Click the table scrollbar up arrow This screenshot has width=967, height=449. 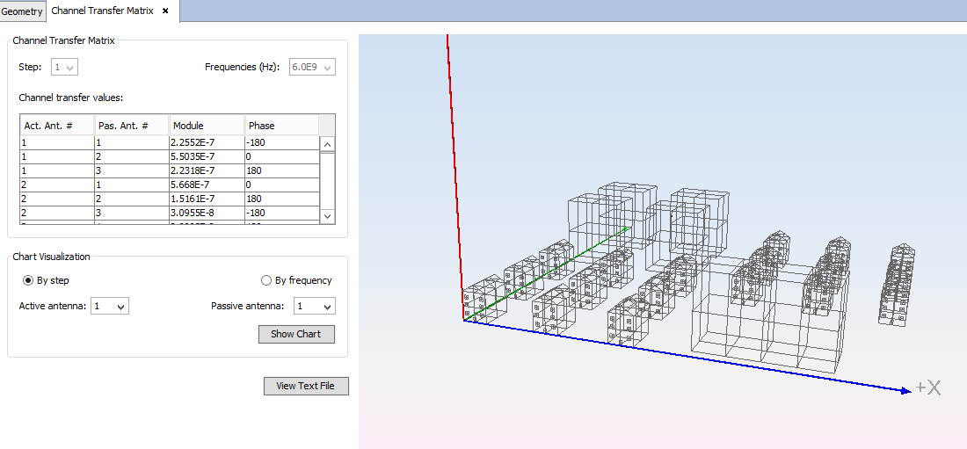327,144
